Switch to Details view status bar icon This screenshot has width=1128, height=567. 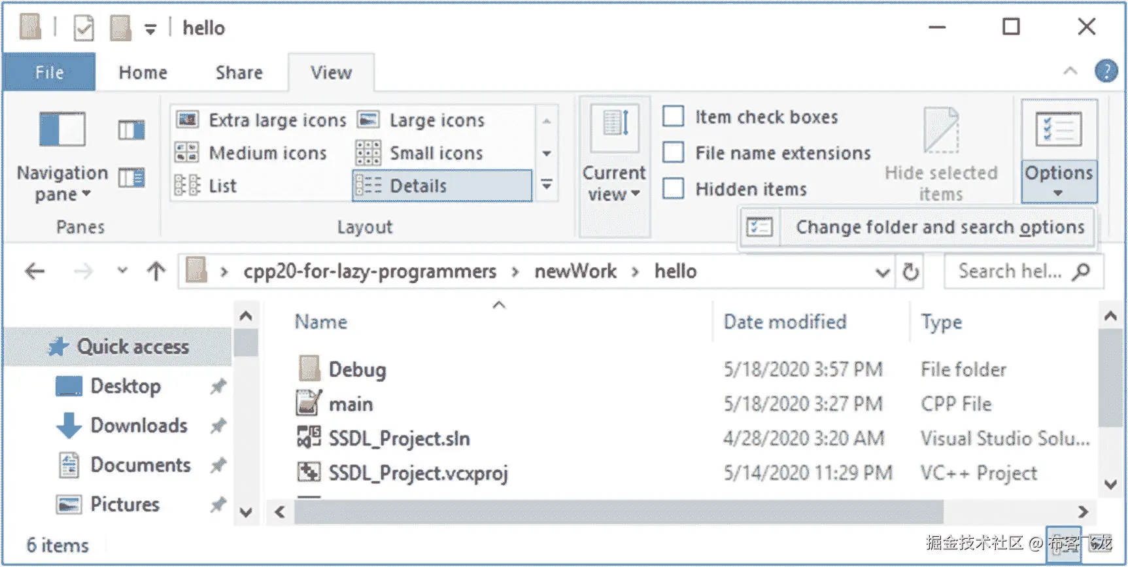click(x=1063, y=544)
